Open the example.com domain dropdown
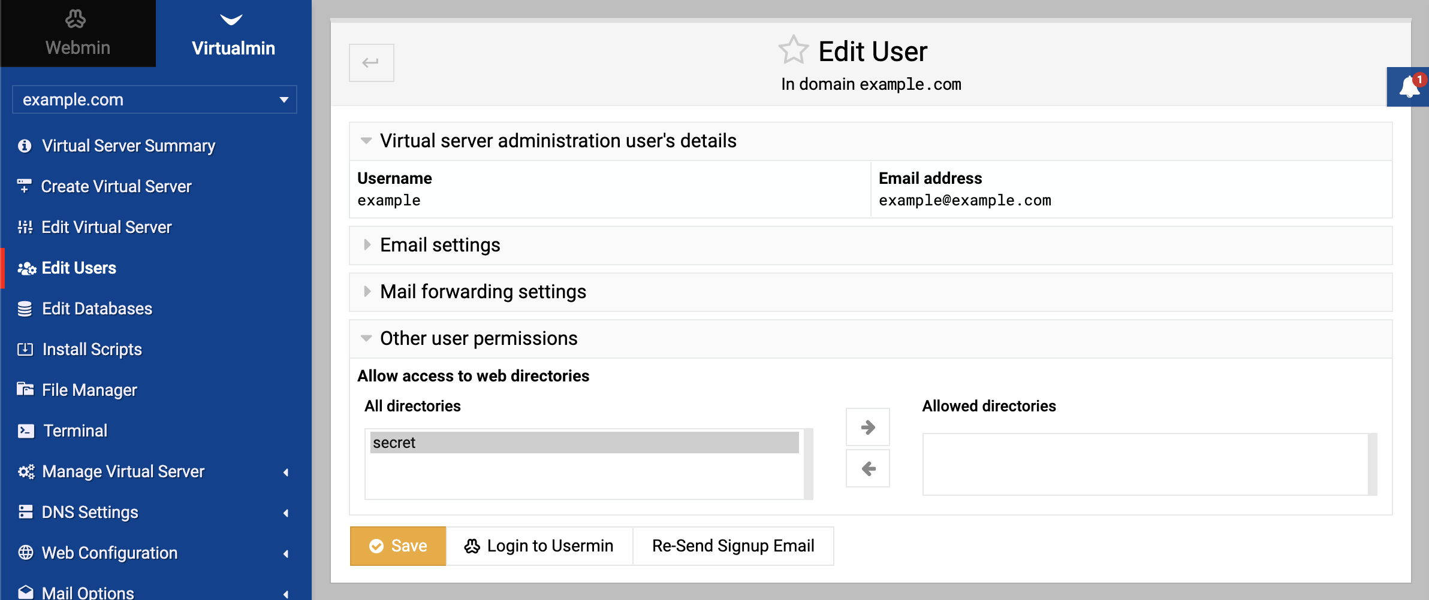The height and width of the screenshot is (600, 1429). pyautogui.click(x=155, y=99)
